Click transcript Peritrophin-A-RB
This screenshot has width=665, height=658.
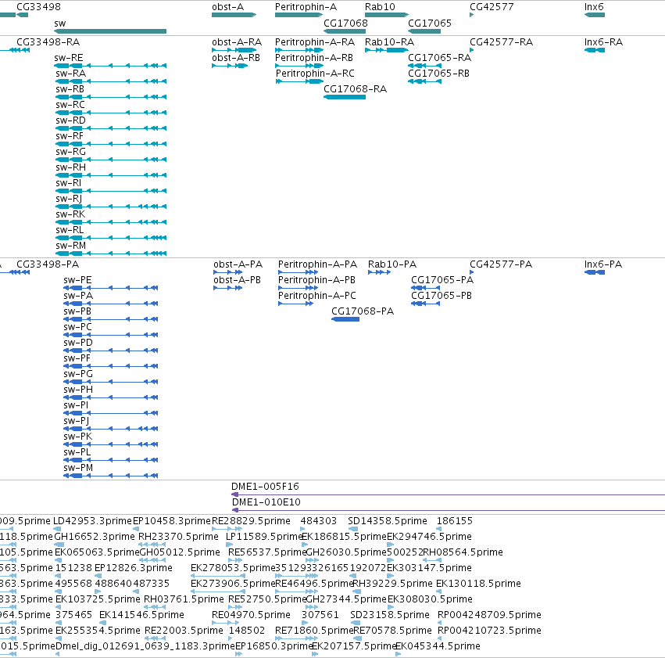[299, 66]
